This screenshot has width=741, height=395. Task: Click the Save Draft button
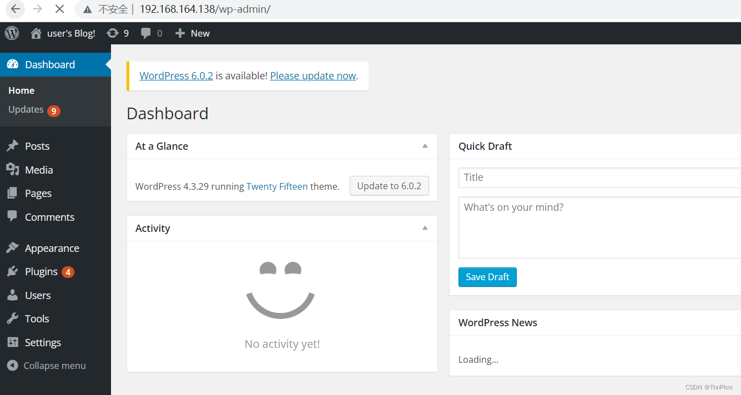487,277
